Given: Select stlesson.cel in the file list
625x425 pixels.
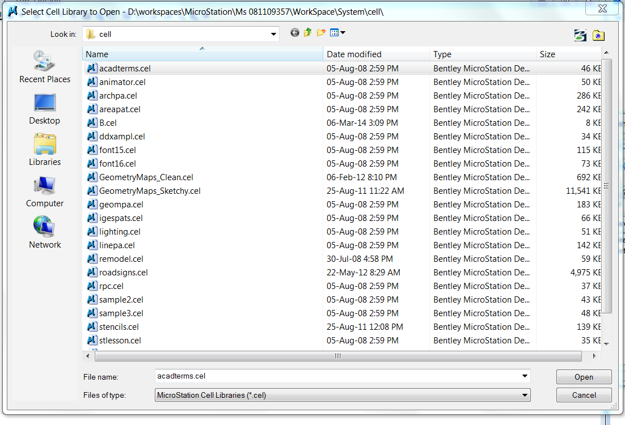Looking at the screenshot, I should click(x=120, y=340).
